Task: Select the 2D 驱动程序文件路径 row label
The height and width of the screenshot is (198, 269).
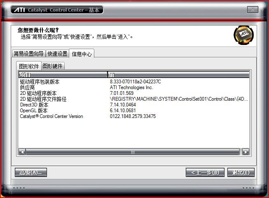Action: pos(43,99)
